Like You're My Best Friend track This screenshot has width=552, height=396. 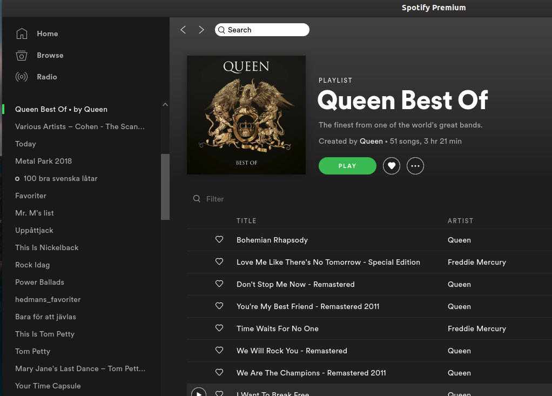point(219,306)
